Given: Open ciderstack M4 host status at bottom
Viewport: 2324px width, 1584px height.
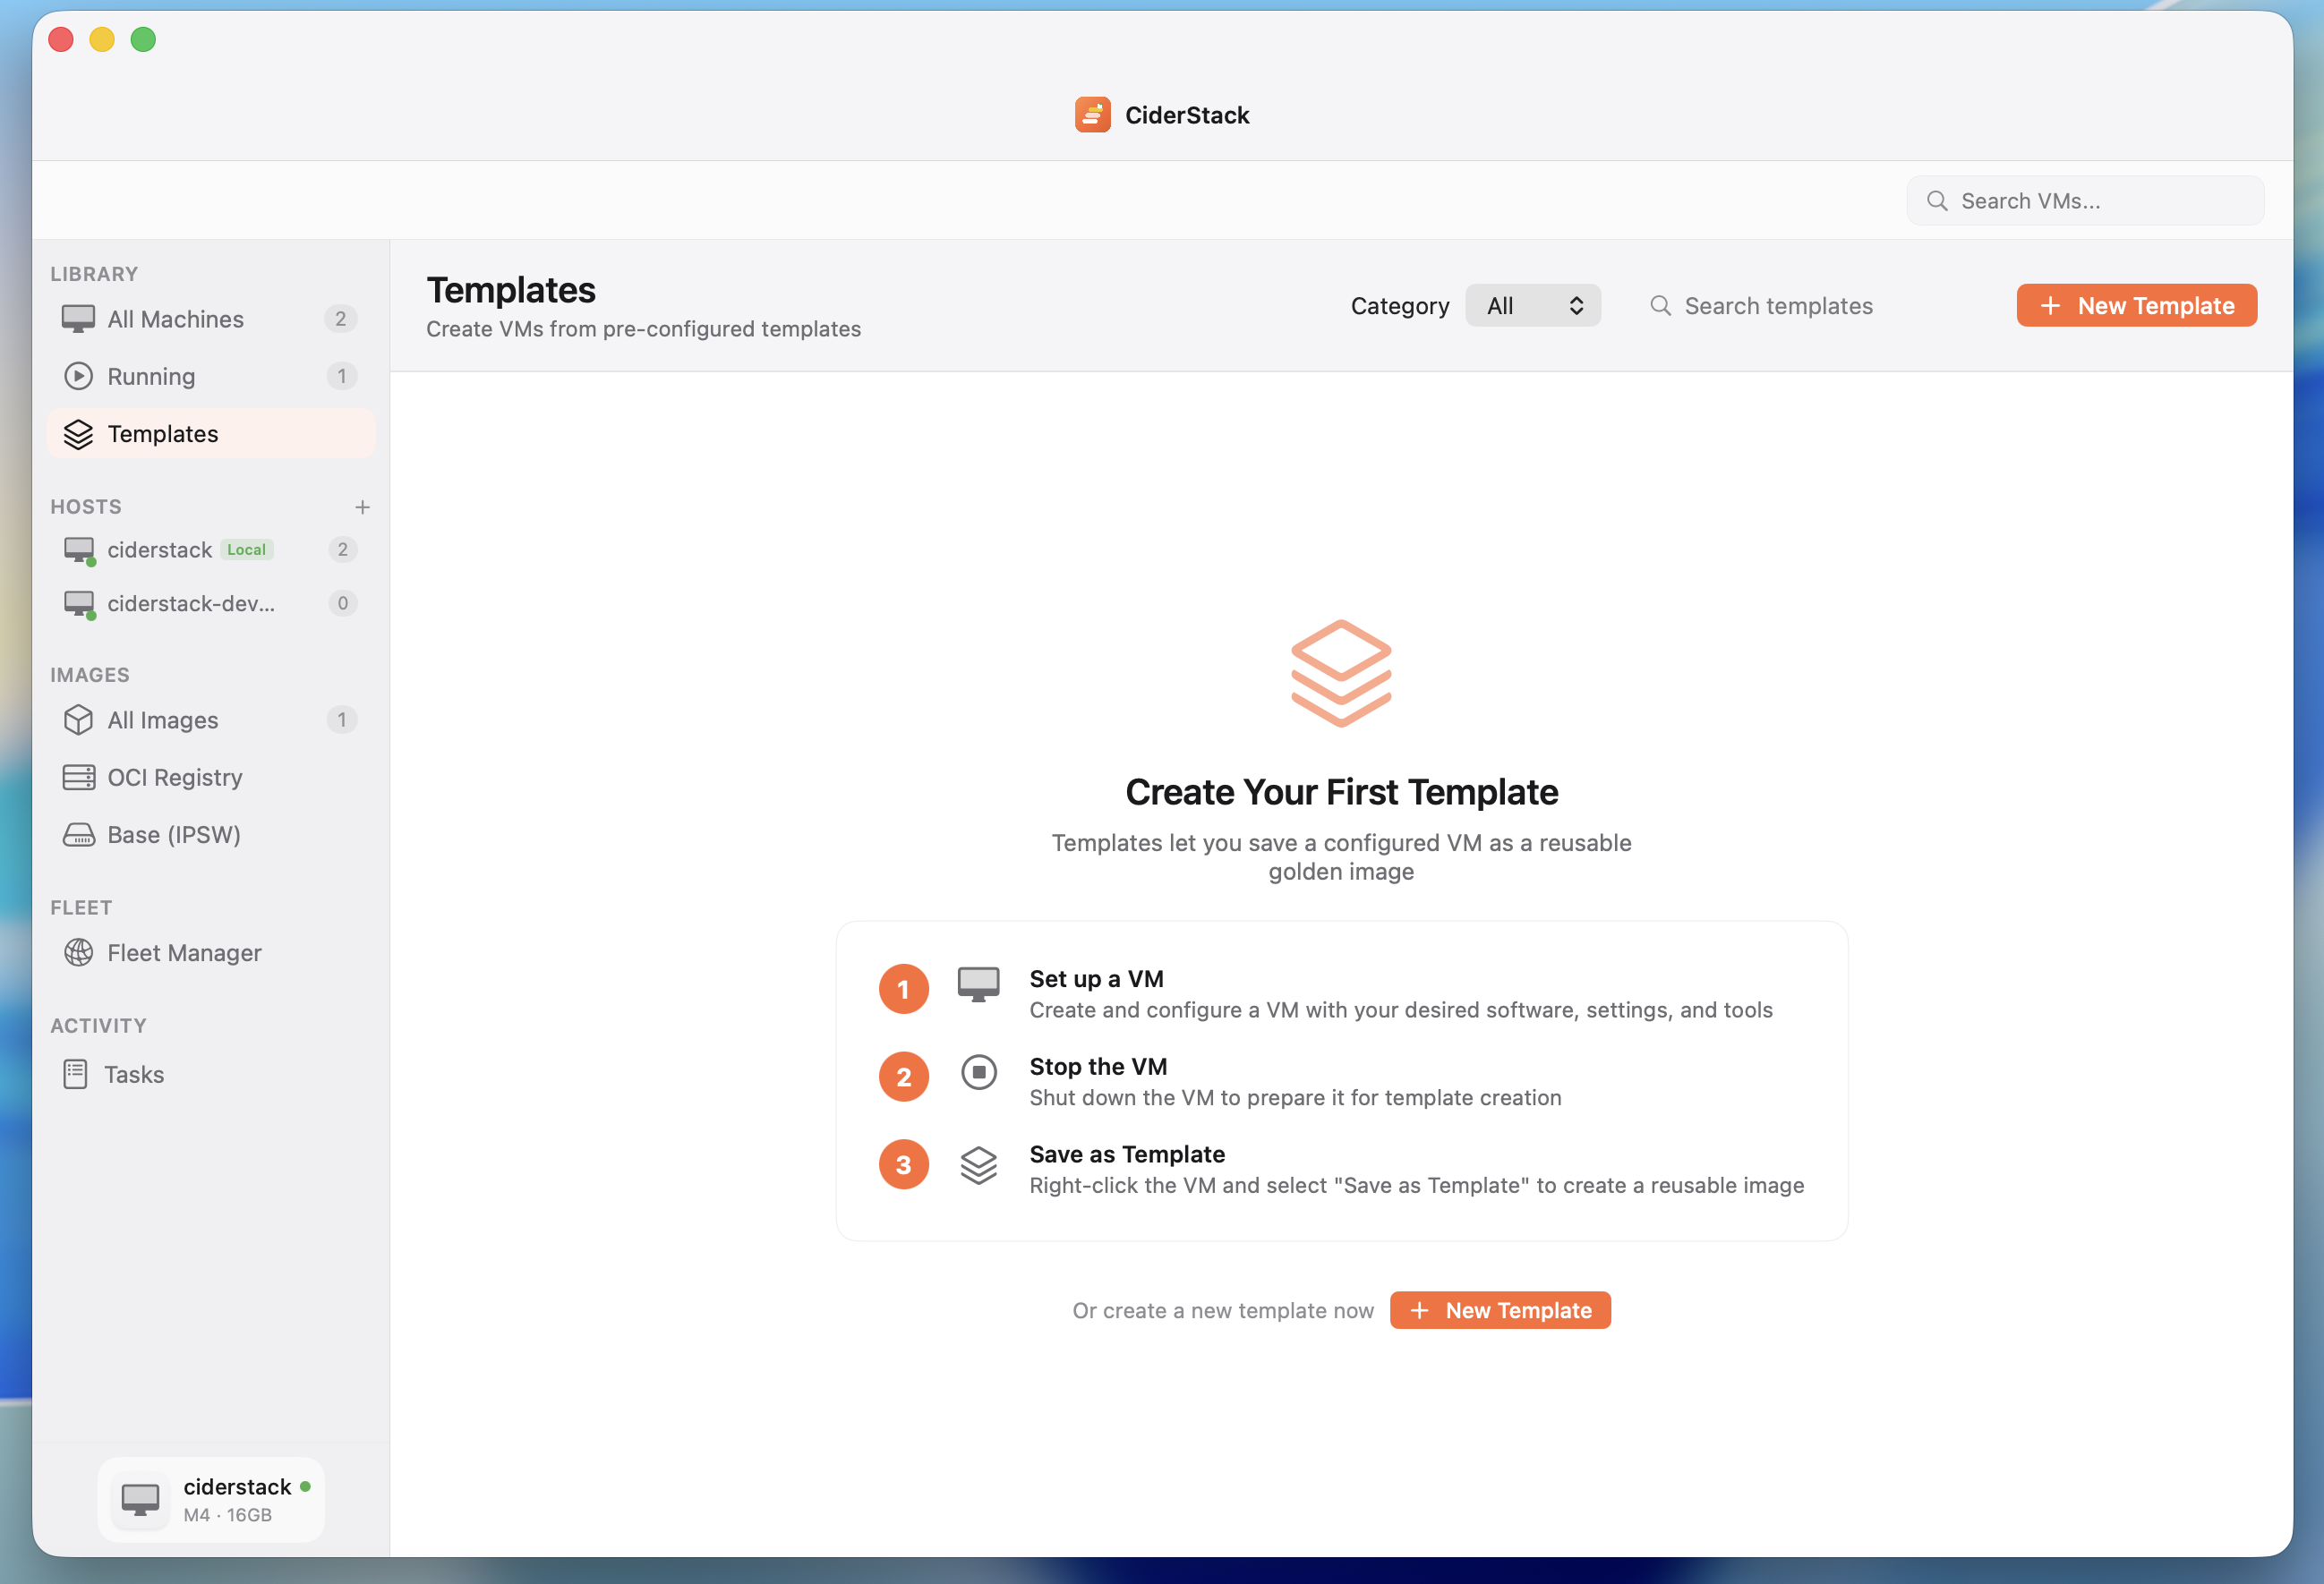Looking at the screenshot, I should coord(211,1499).
